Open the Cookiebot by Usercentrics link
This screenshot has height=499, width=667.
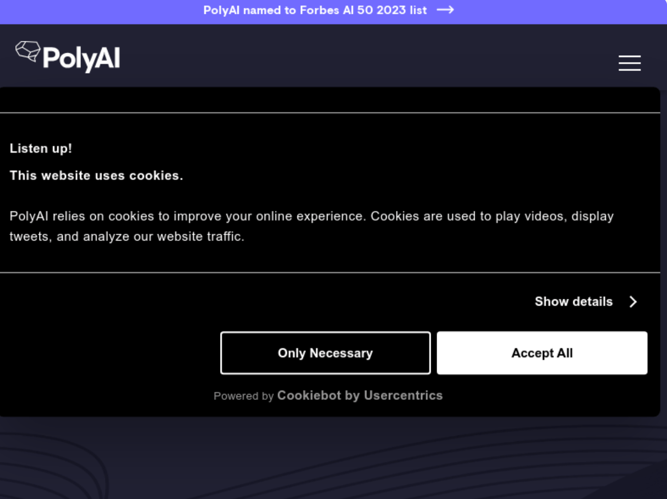pyautogui.click(x=360, y=395)
